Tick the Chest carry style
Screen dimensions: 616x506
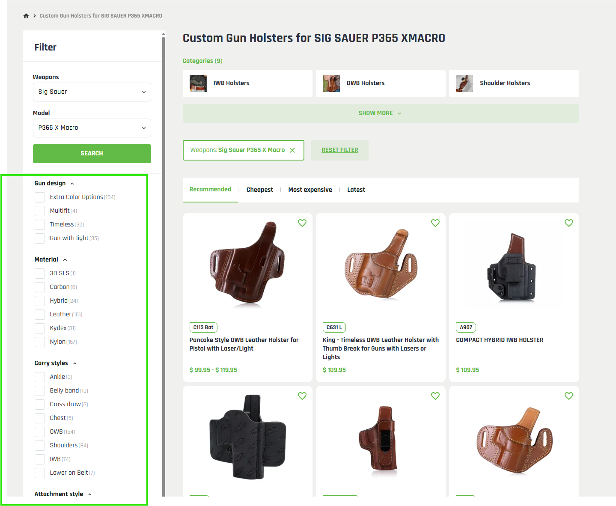(x=40, y=418)
